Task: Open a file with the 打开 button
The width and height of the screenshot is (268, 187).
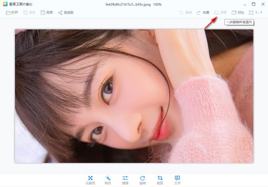Action: tap(12, 13)
